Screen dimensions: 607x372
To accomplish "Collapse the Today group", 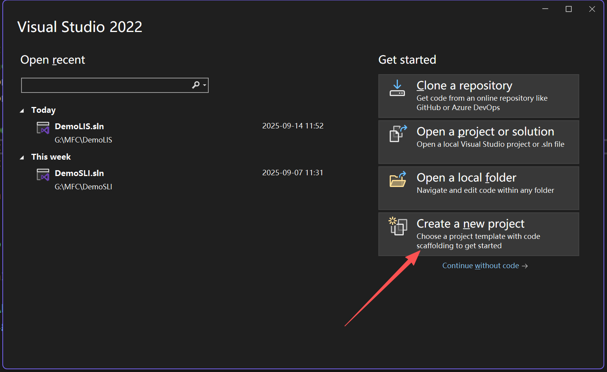I will [22, 110].
